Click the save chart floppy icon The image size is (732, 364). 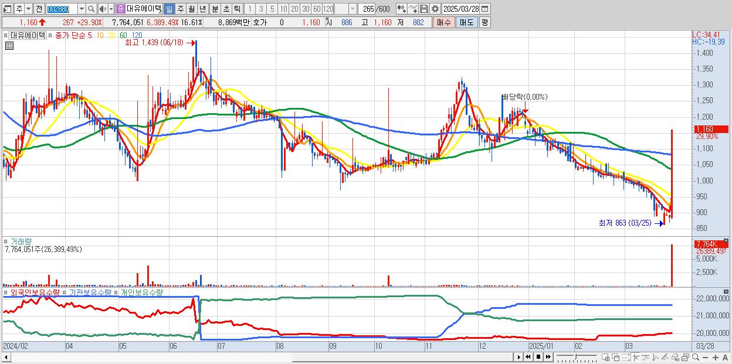click(x=424, y=9)
